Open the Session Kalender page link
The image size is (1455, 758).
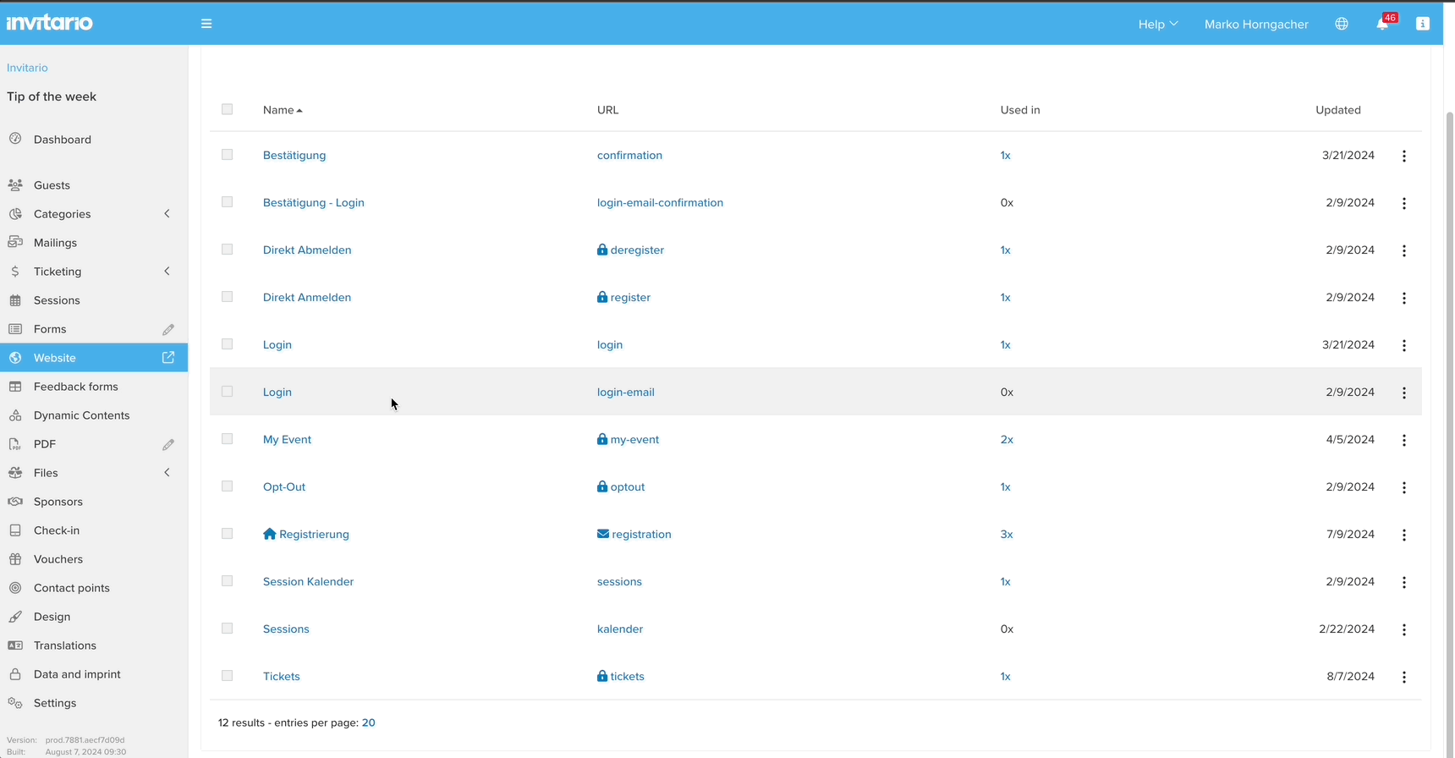[x=308, y=582]
